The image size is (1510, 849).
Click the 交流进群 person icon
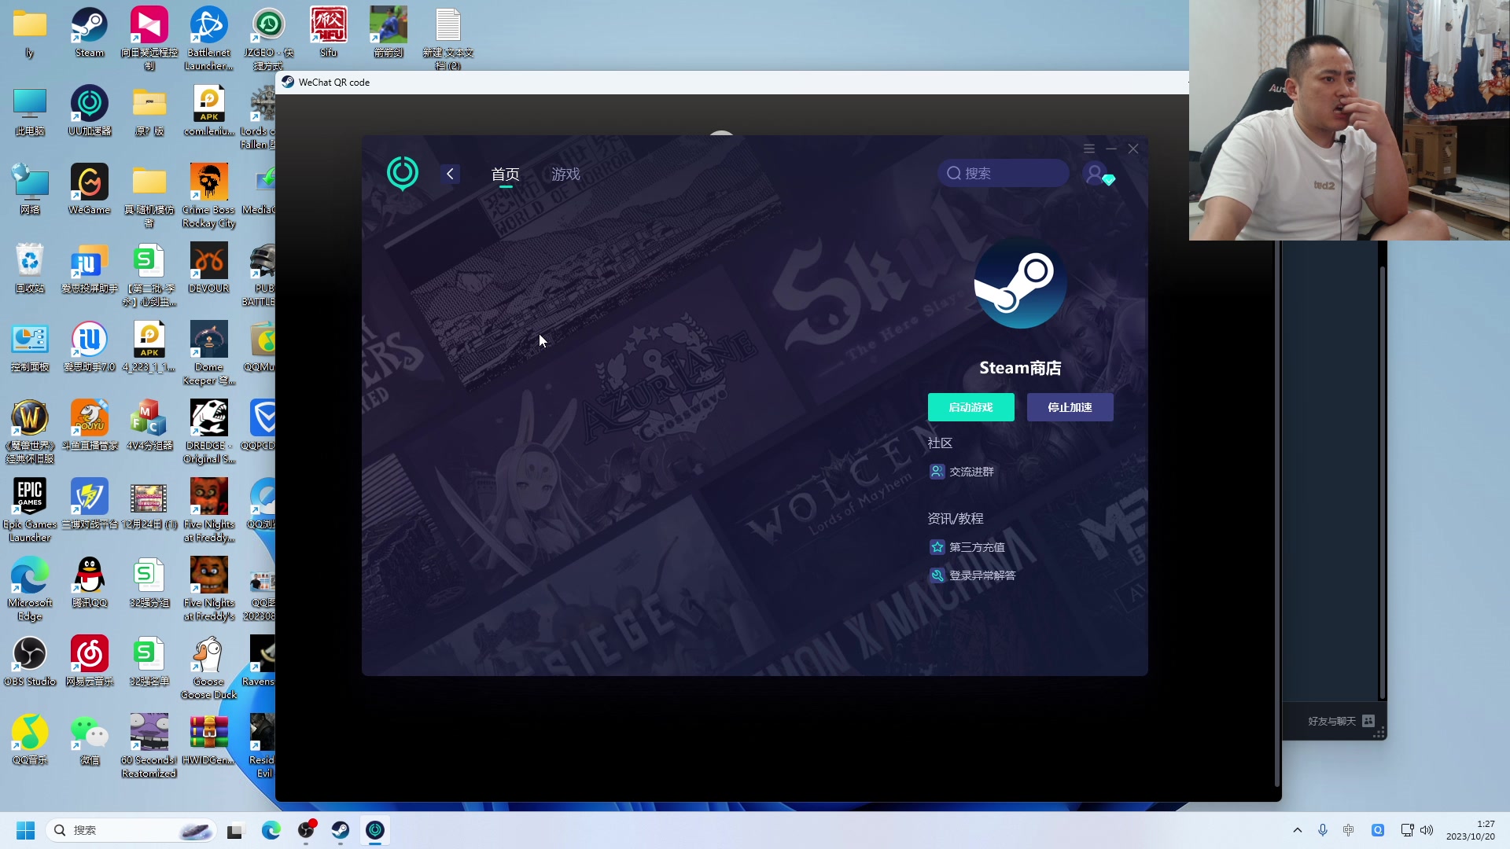pos(937,472)
